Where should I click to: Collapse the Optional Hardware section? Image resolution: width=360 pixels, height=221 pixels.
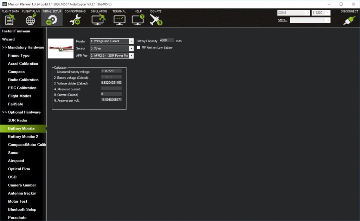coord(21,112)
